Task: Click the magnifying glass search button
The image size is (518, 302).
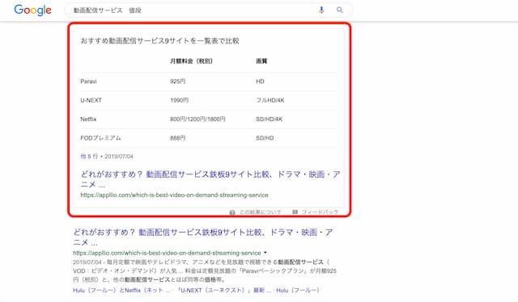Action: pyautogui.click(x=340, y=10)
